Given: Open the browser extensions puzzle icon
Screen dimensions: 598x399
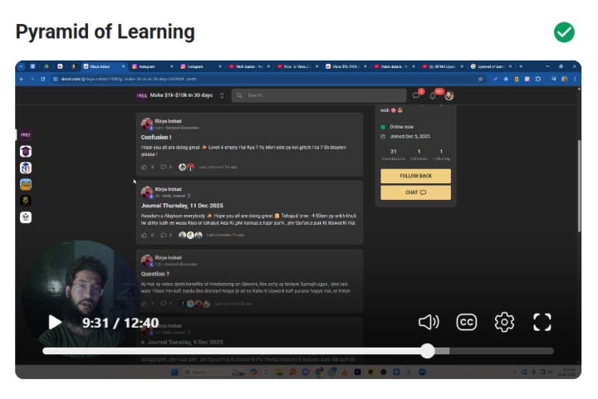Looking at the screenshot, I should coord(537,79).
